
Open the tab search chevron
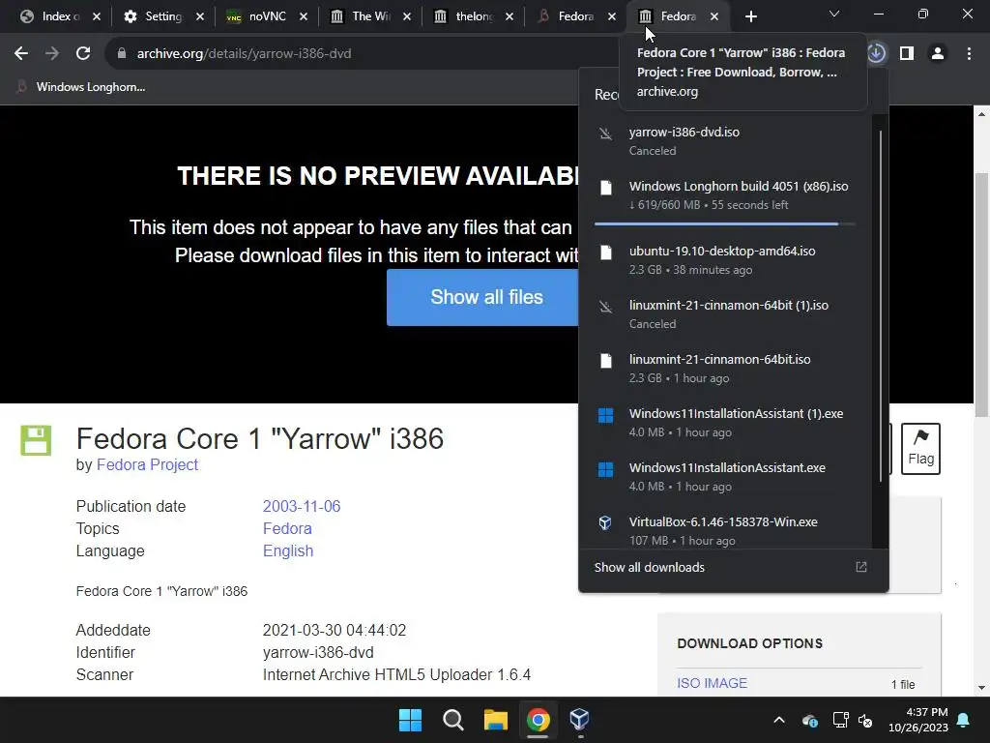834,14
